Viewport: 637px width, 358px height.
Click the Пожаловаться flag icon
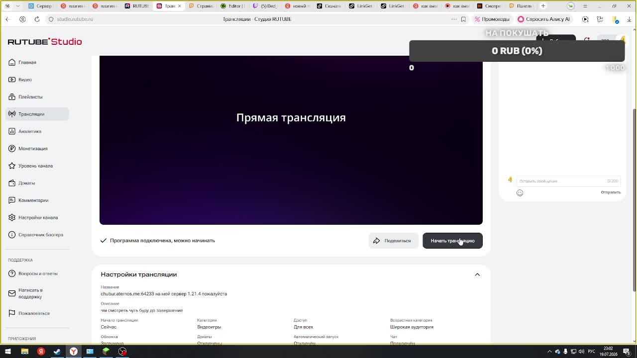(12, 313)
